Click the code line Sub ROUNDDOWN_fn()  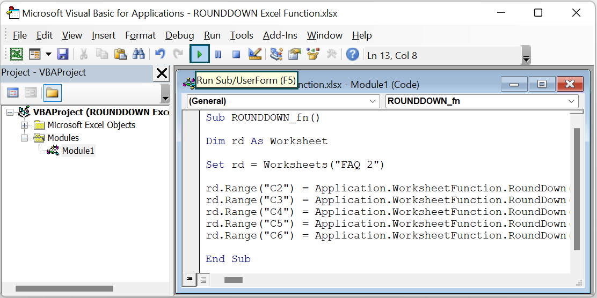point(263,118)
